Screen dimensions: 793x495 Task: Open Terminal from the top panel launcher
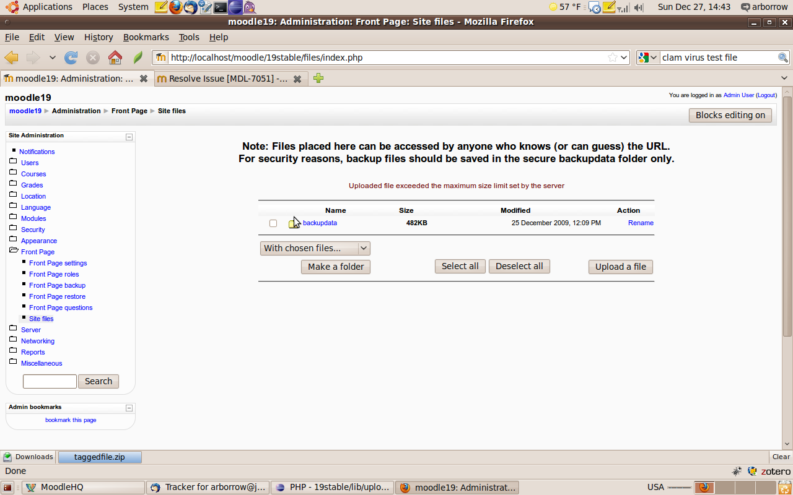221,7
